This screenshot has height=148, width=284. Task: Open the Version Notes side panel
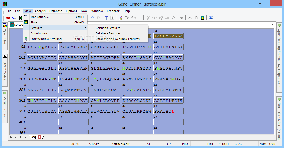(5, 107)
